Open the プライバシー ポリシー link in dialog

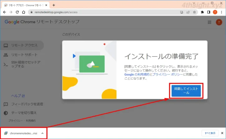click(168, 74)
